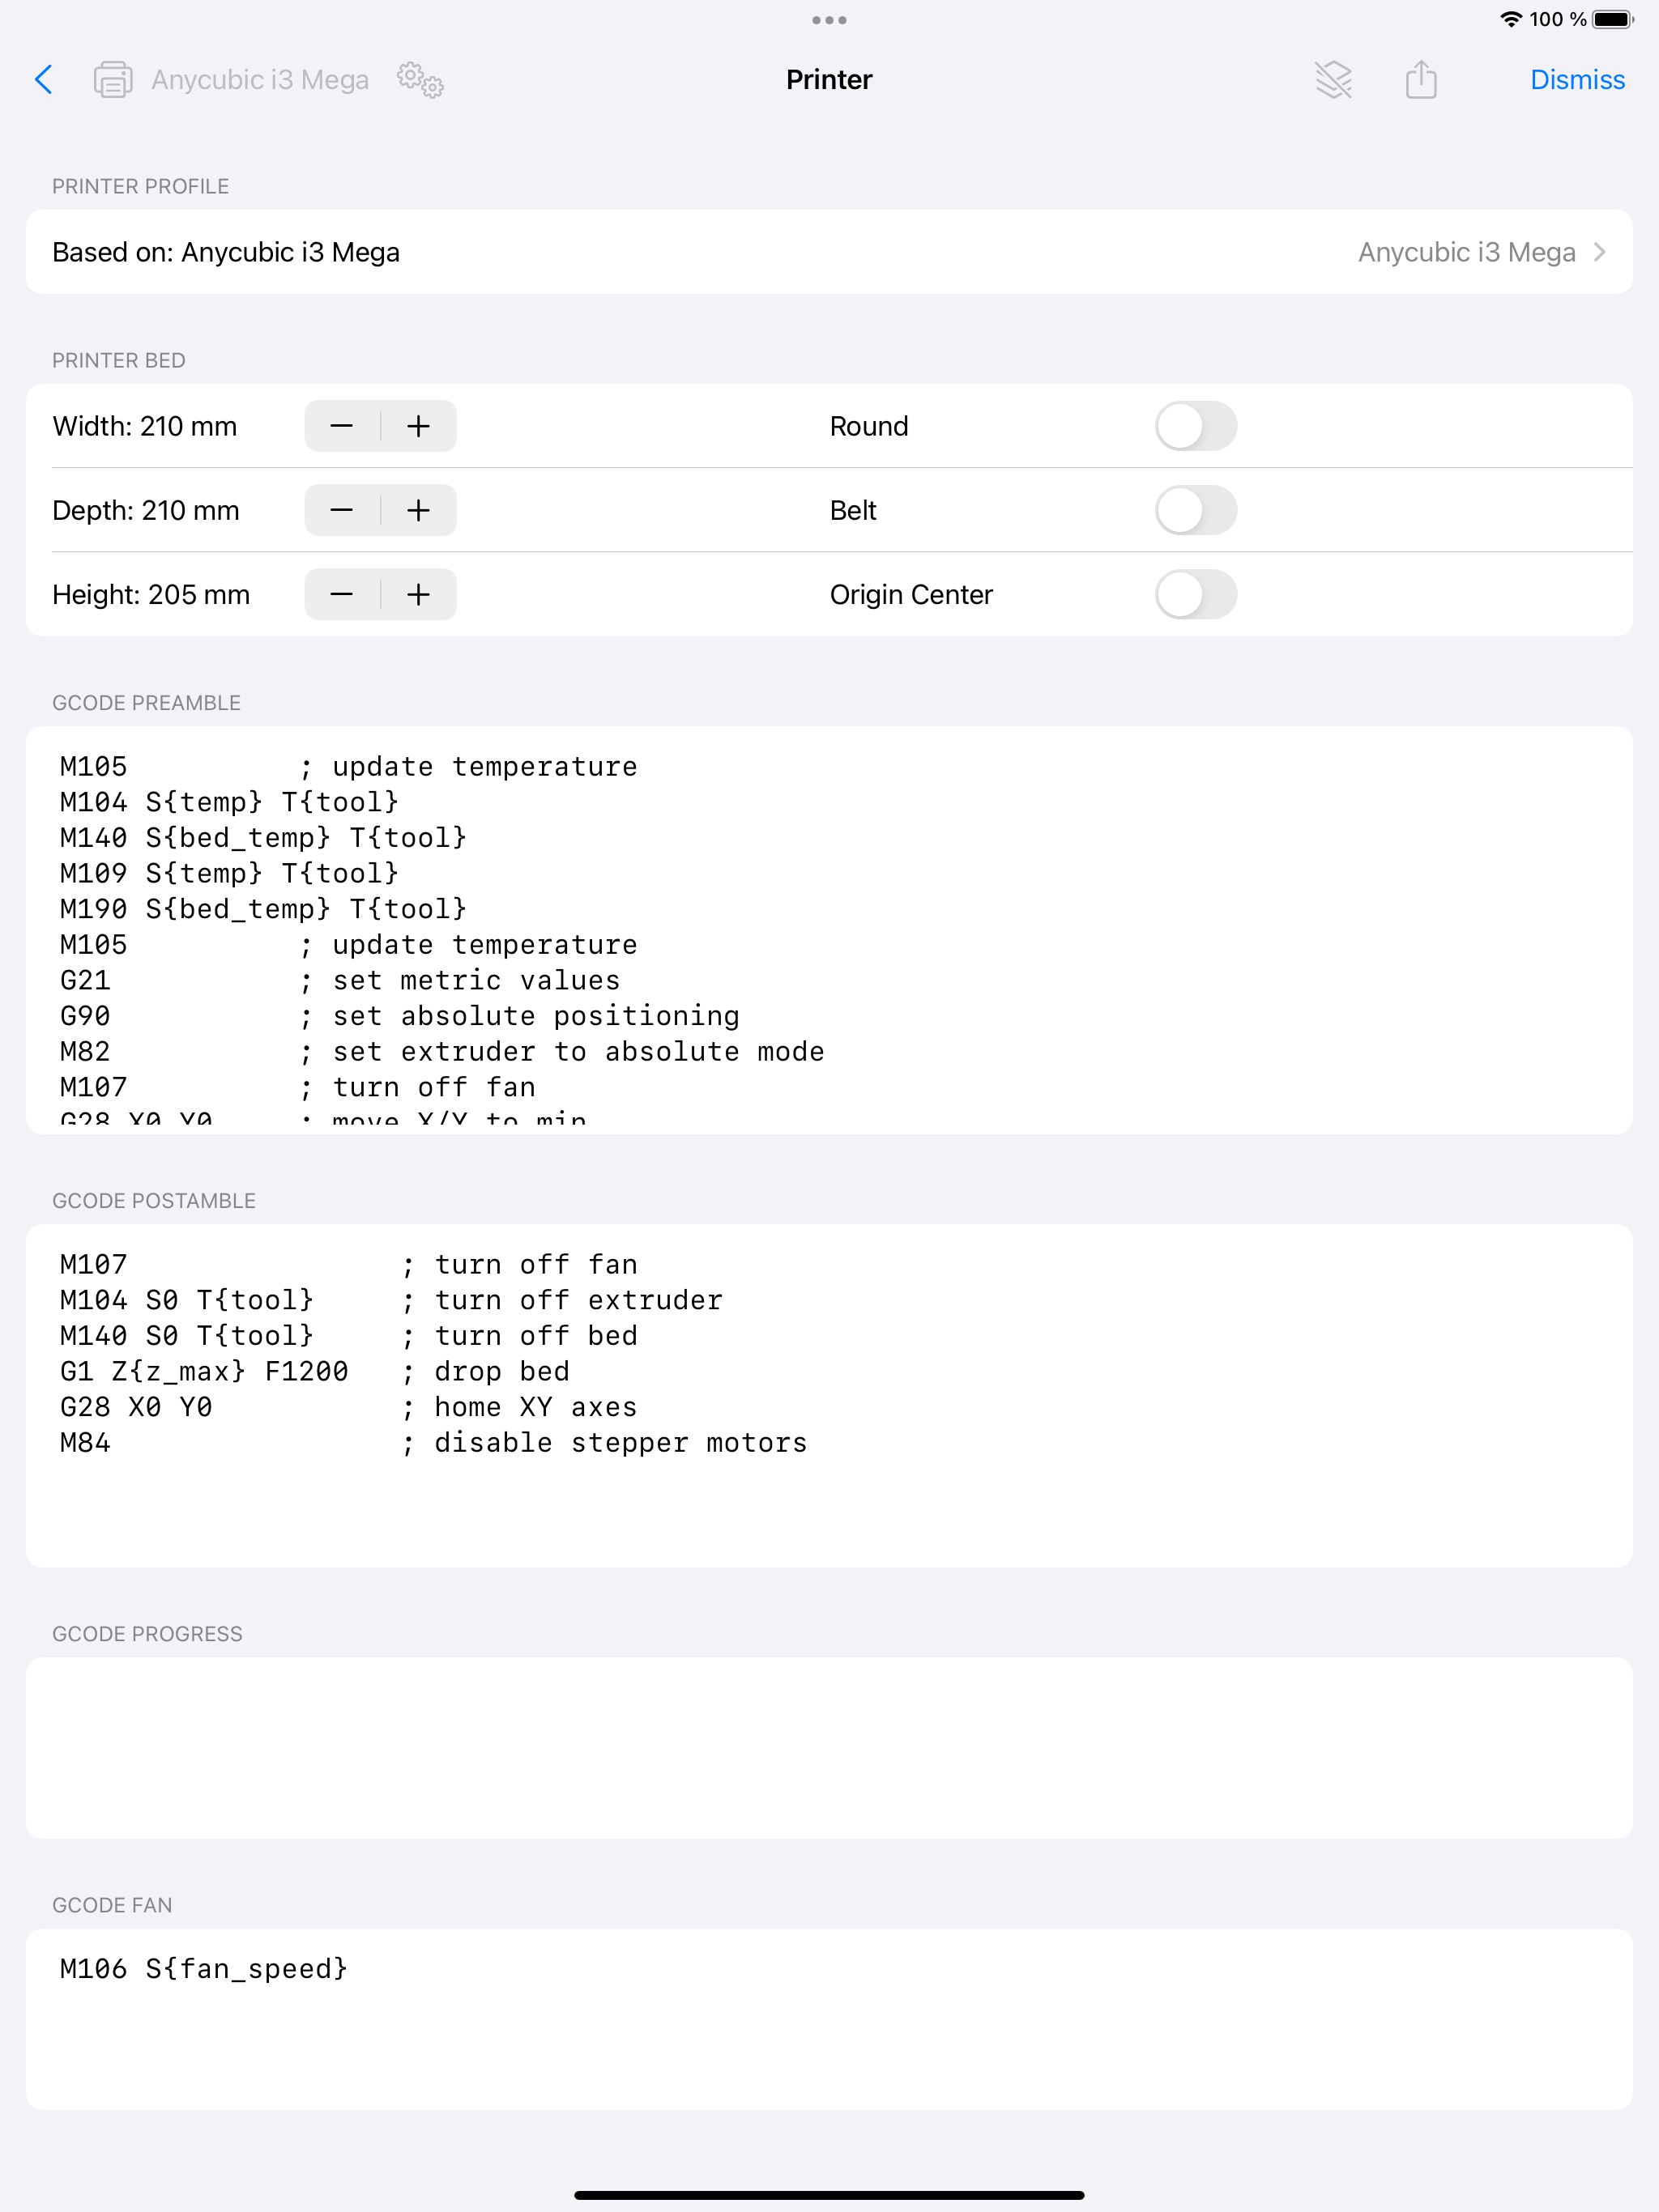Screen dimensions: 1659x2212
Task: Tap the empty GCode Progress field
Action: click(x=829, y=1747)
